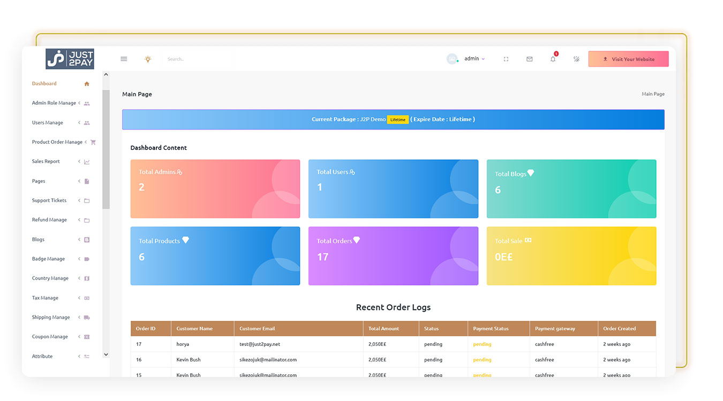The width and height of the screenshot is (723, 401).
Task: Toggle dark mode with the slashed icon
Action: click(x=576, y=59)
